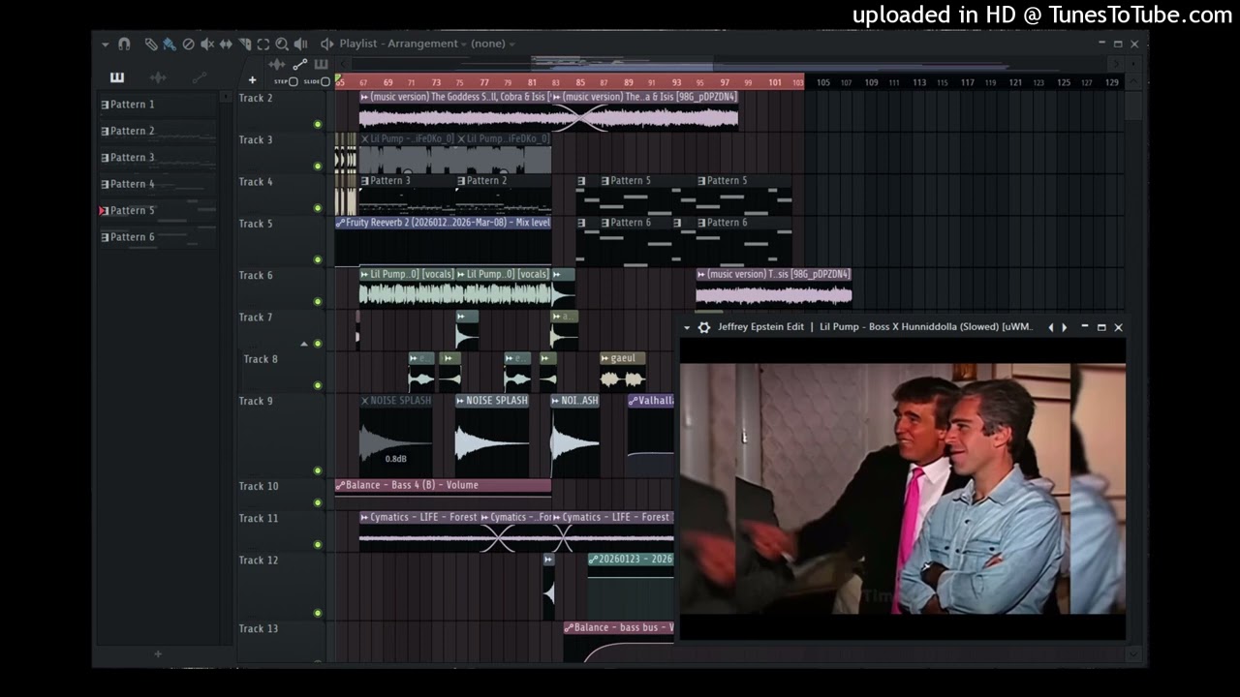Image resolution: width=1240 pixels, height=697 pixels.
Task: Toggle the STEP editing checkbox
Action: (x=294, y=82)
